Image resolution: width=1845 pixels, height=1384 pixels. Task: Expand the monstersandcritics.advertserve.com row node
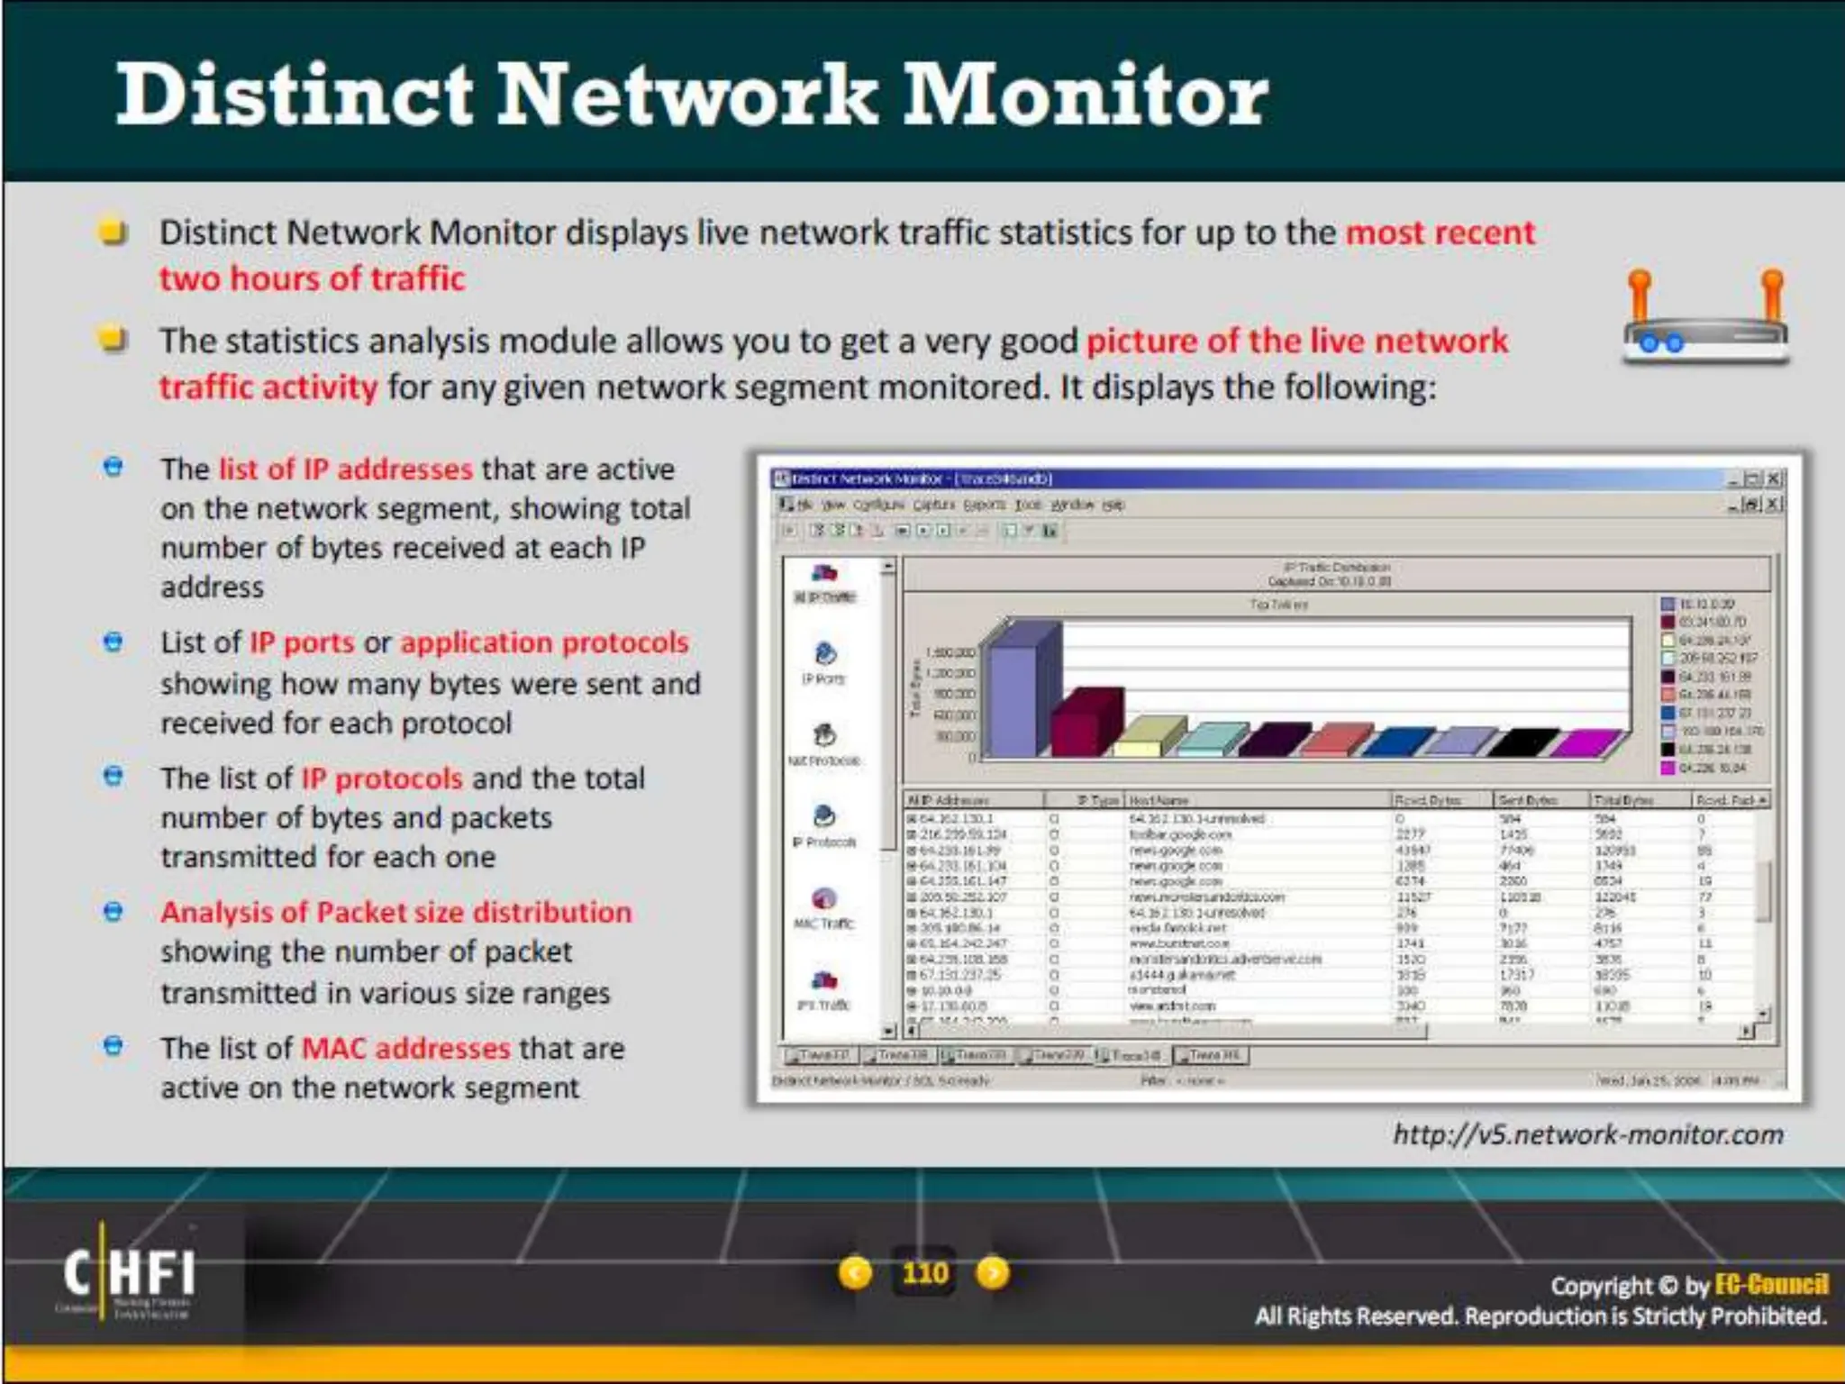tap(912, 959)
